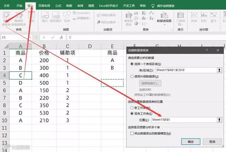The height and width of the screenshot is (152, 226).
Task: Switch to the View (视图) tab
Action: pyautogui.click(x=91, y=6)
